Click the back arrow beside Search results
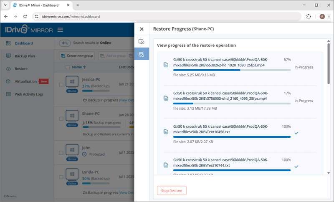334x202 pixels. (65, 43)
